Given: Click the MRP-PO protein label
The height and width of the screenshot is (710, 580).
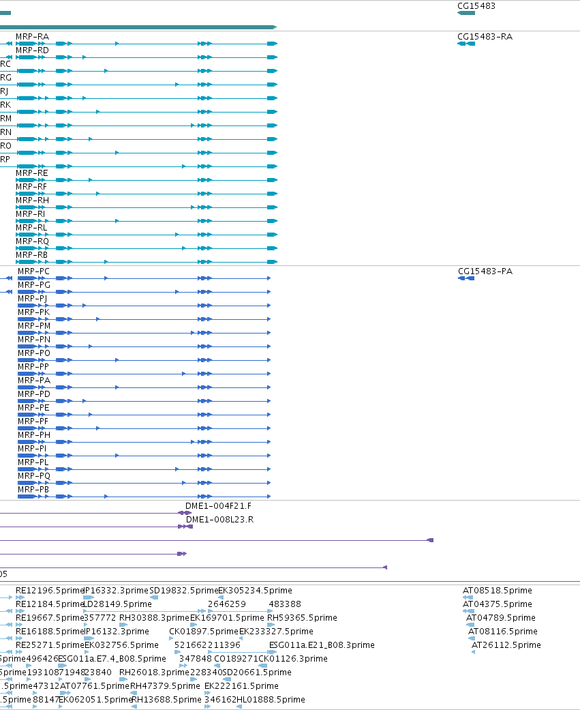Looking at the screenshot, I should [34, 353].
